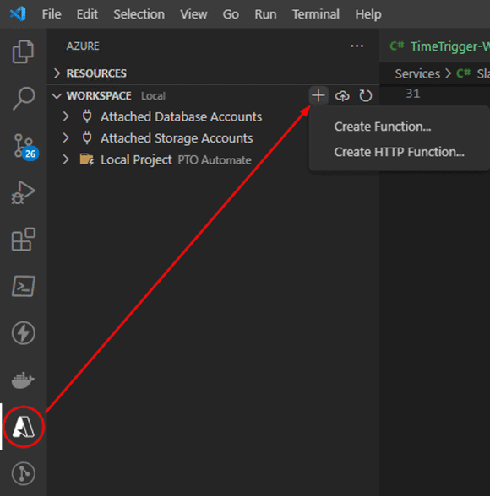The height and width of the screenshot is (496, 490).
Task: Click the VS Code logo icon
Action: pyautogui.click(x=18, y=13)
